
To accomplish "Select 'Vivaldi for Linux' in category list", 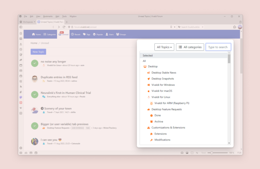I will [x=161, y=97].
